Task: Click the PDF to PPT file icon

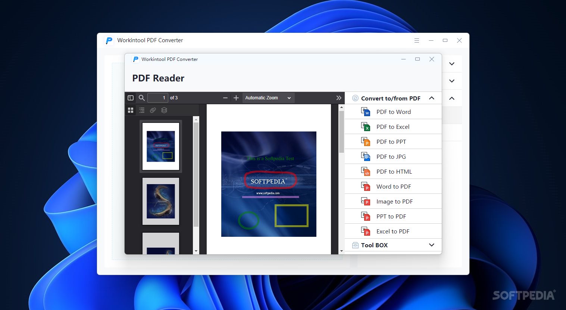Action: point(366,142)
